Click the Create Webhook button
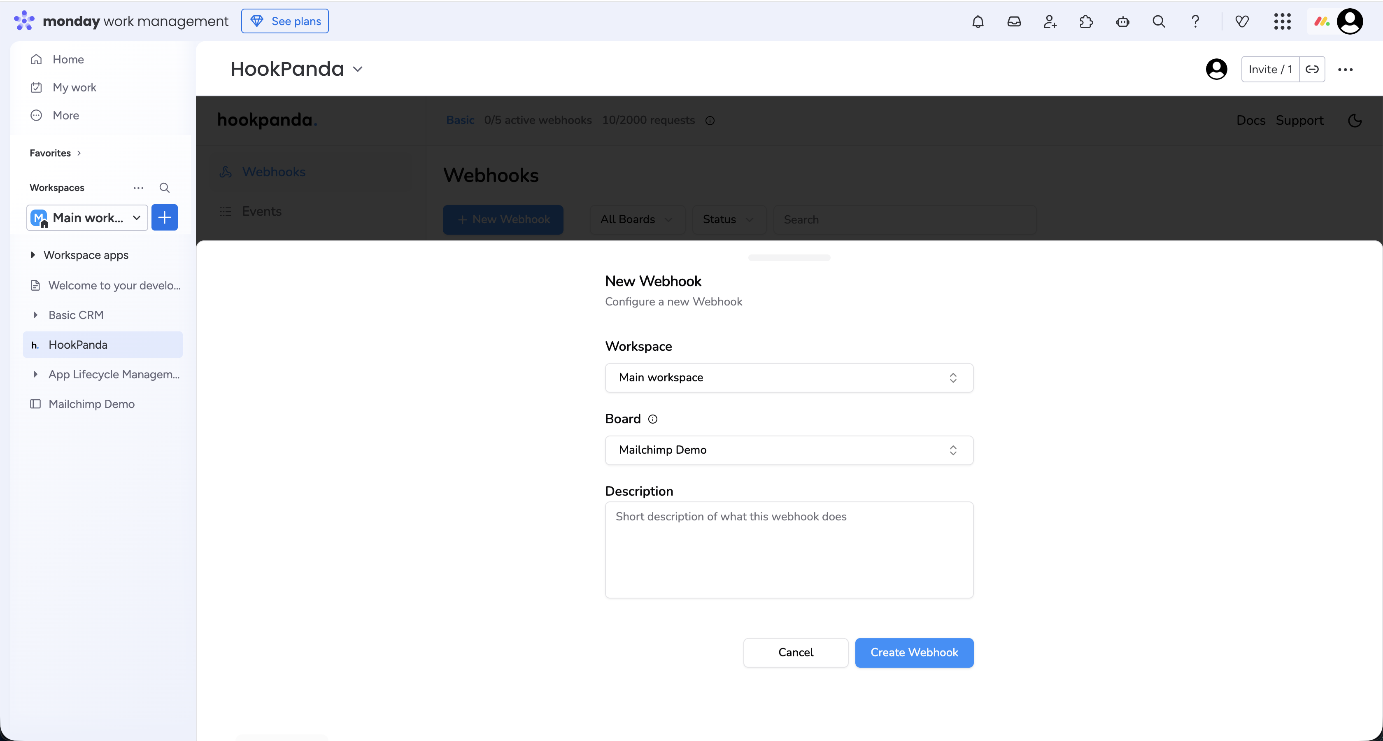1383x741 pixels. click(914, 652)
